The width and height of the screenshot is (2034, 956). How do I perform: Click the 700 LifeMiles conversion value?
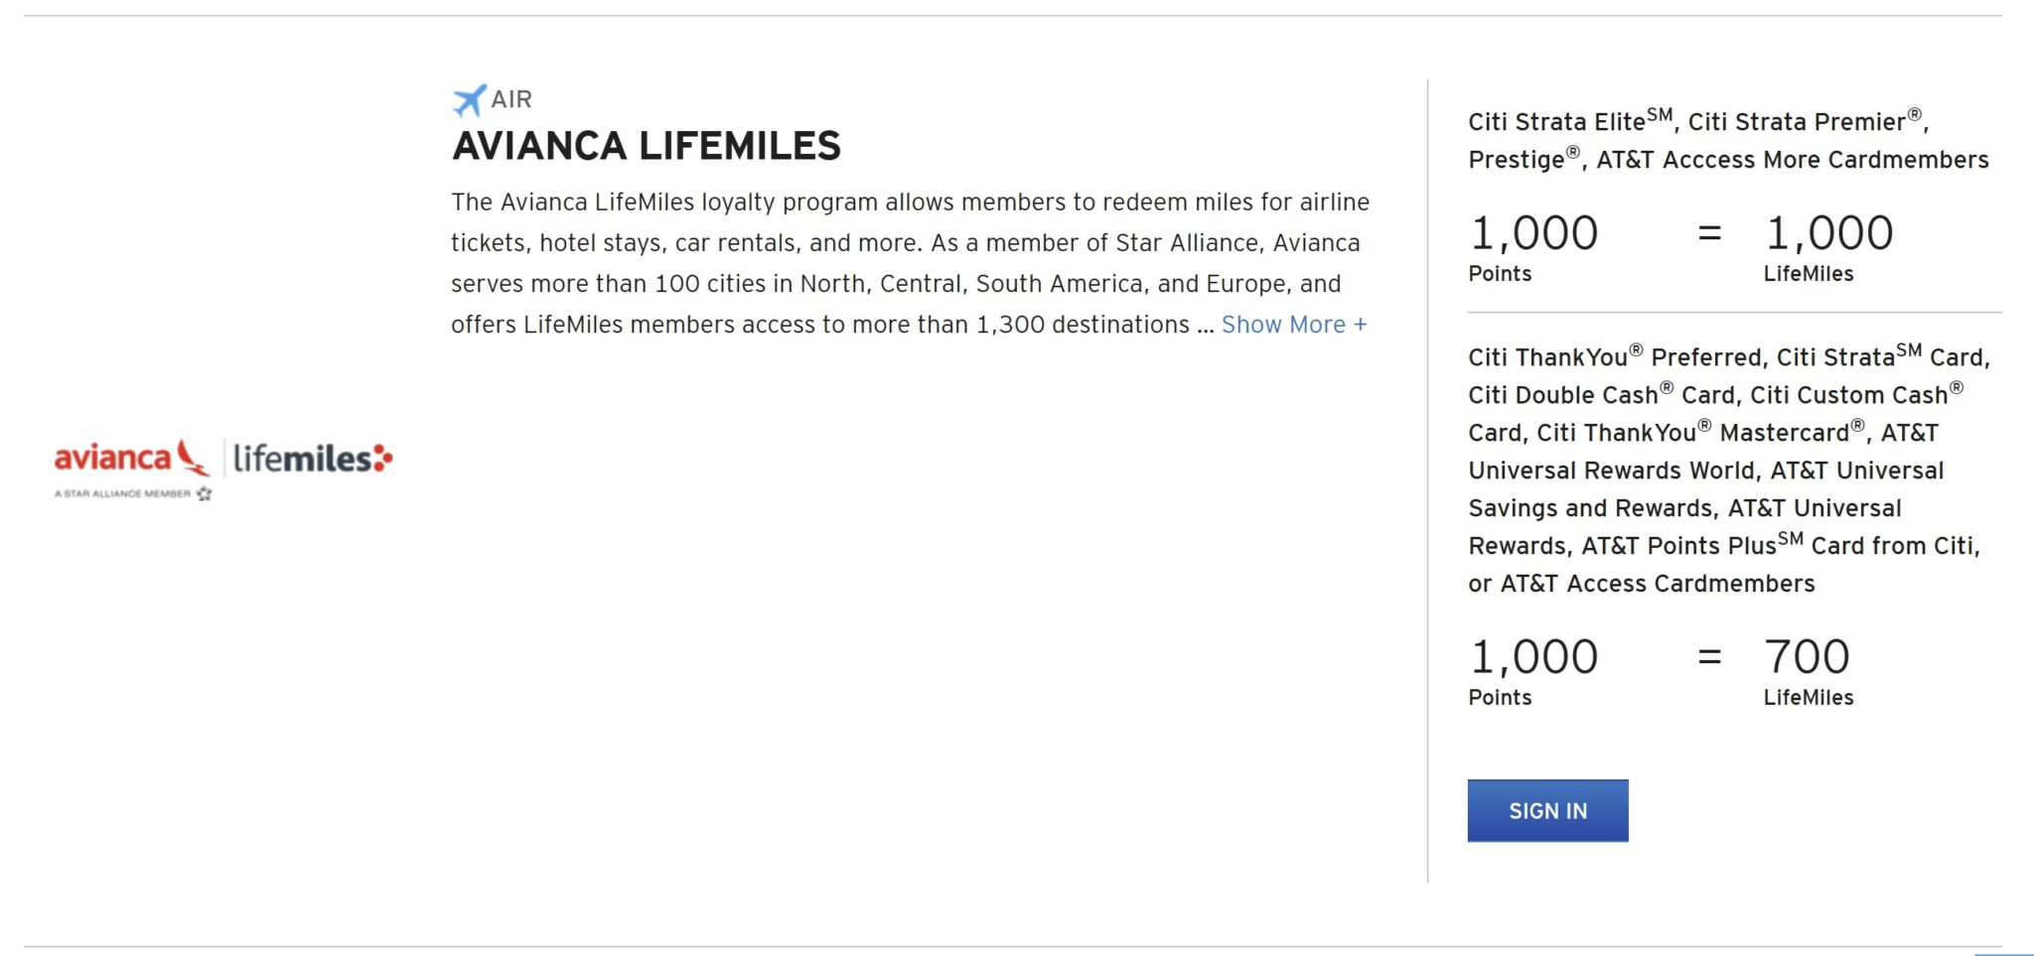[x=1807, y=656]
